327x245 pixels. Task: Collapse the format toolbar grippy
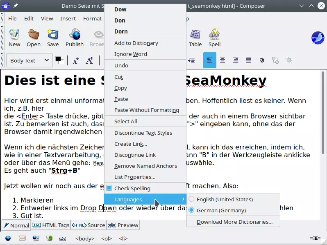tap(2, 60)
